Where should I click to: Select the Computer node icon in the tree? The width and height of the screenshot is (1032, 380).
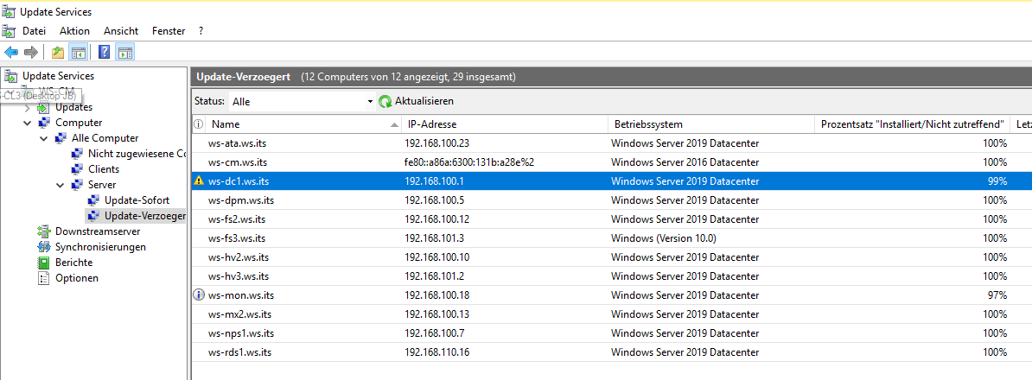pos(43,123)
